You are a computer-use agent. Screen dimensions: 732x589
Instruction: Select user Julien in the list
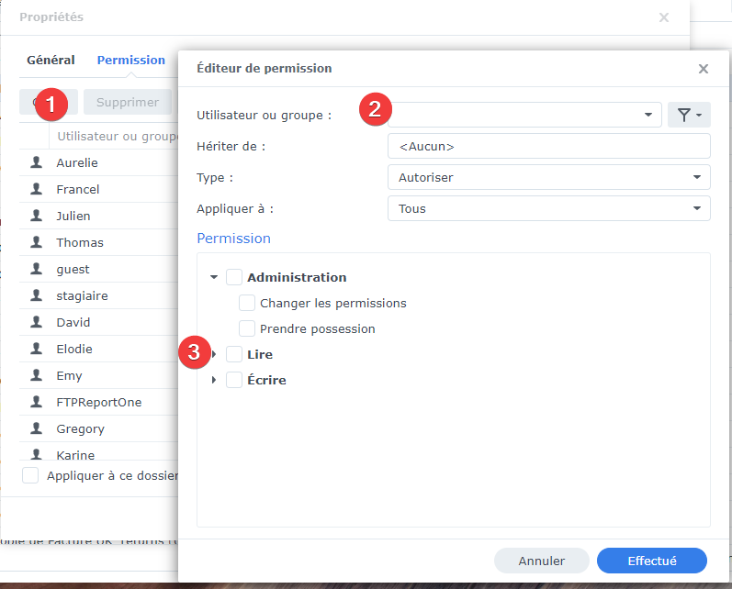[x=98, y=216]
